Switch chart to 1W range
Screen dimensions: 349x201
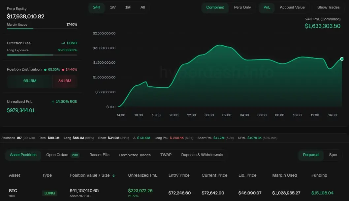[113, 7]
